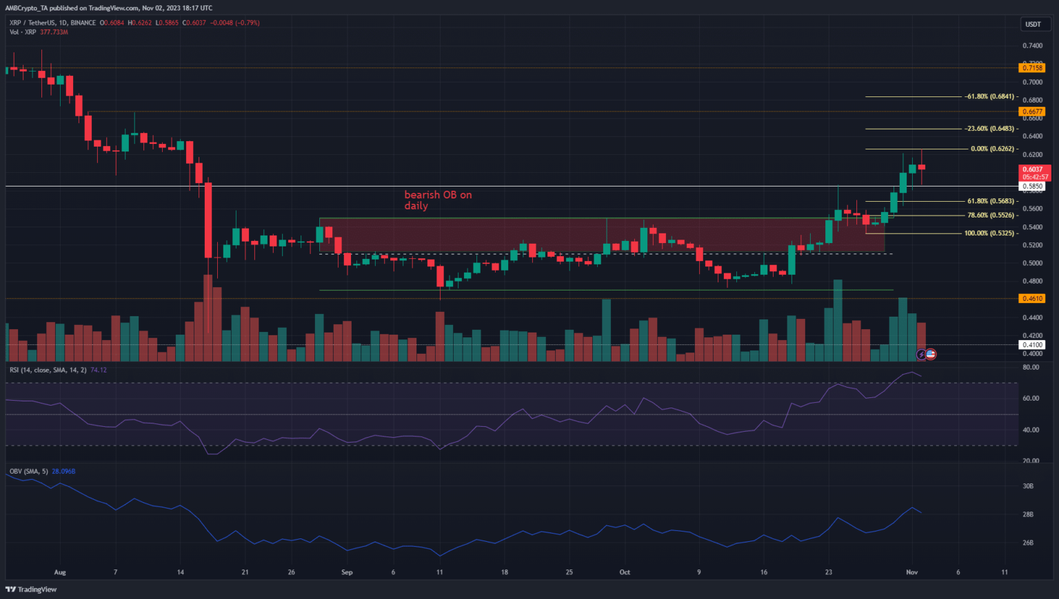Click the 0.6677 orange price label
1059x599 pixels.
1032,112
